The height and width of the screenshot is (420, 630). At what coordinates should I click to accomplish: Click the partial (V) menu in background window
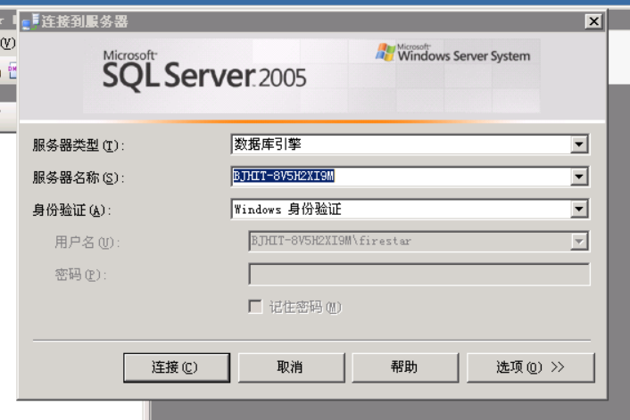[8, 43]
